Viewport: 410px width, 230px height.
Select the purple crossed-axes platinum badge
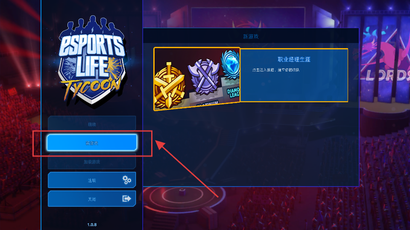[x=204, y=76]
